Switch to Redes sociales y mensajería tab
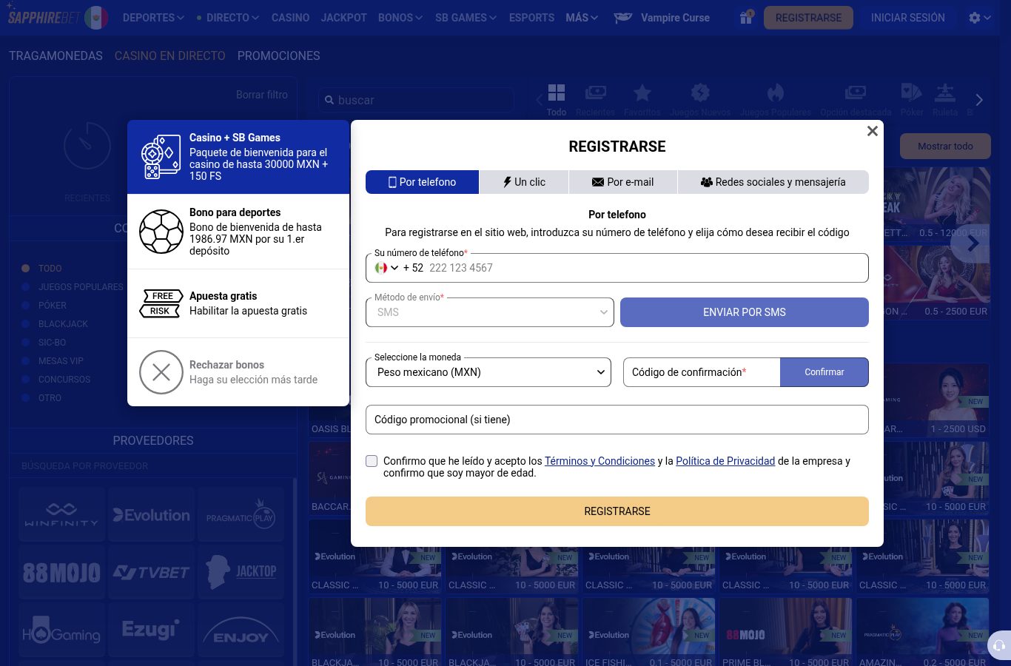1011x666 pixels. click(773, 182)
